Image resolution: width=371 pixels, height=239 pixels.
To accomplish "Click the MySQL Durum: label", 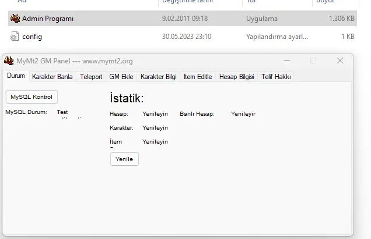I will [26, 112].
